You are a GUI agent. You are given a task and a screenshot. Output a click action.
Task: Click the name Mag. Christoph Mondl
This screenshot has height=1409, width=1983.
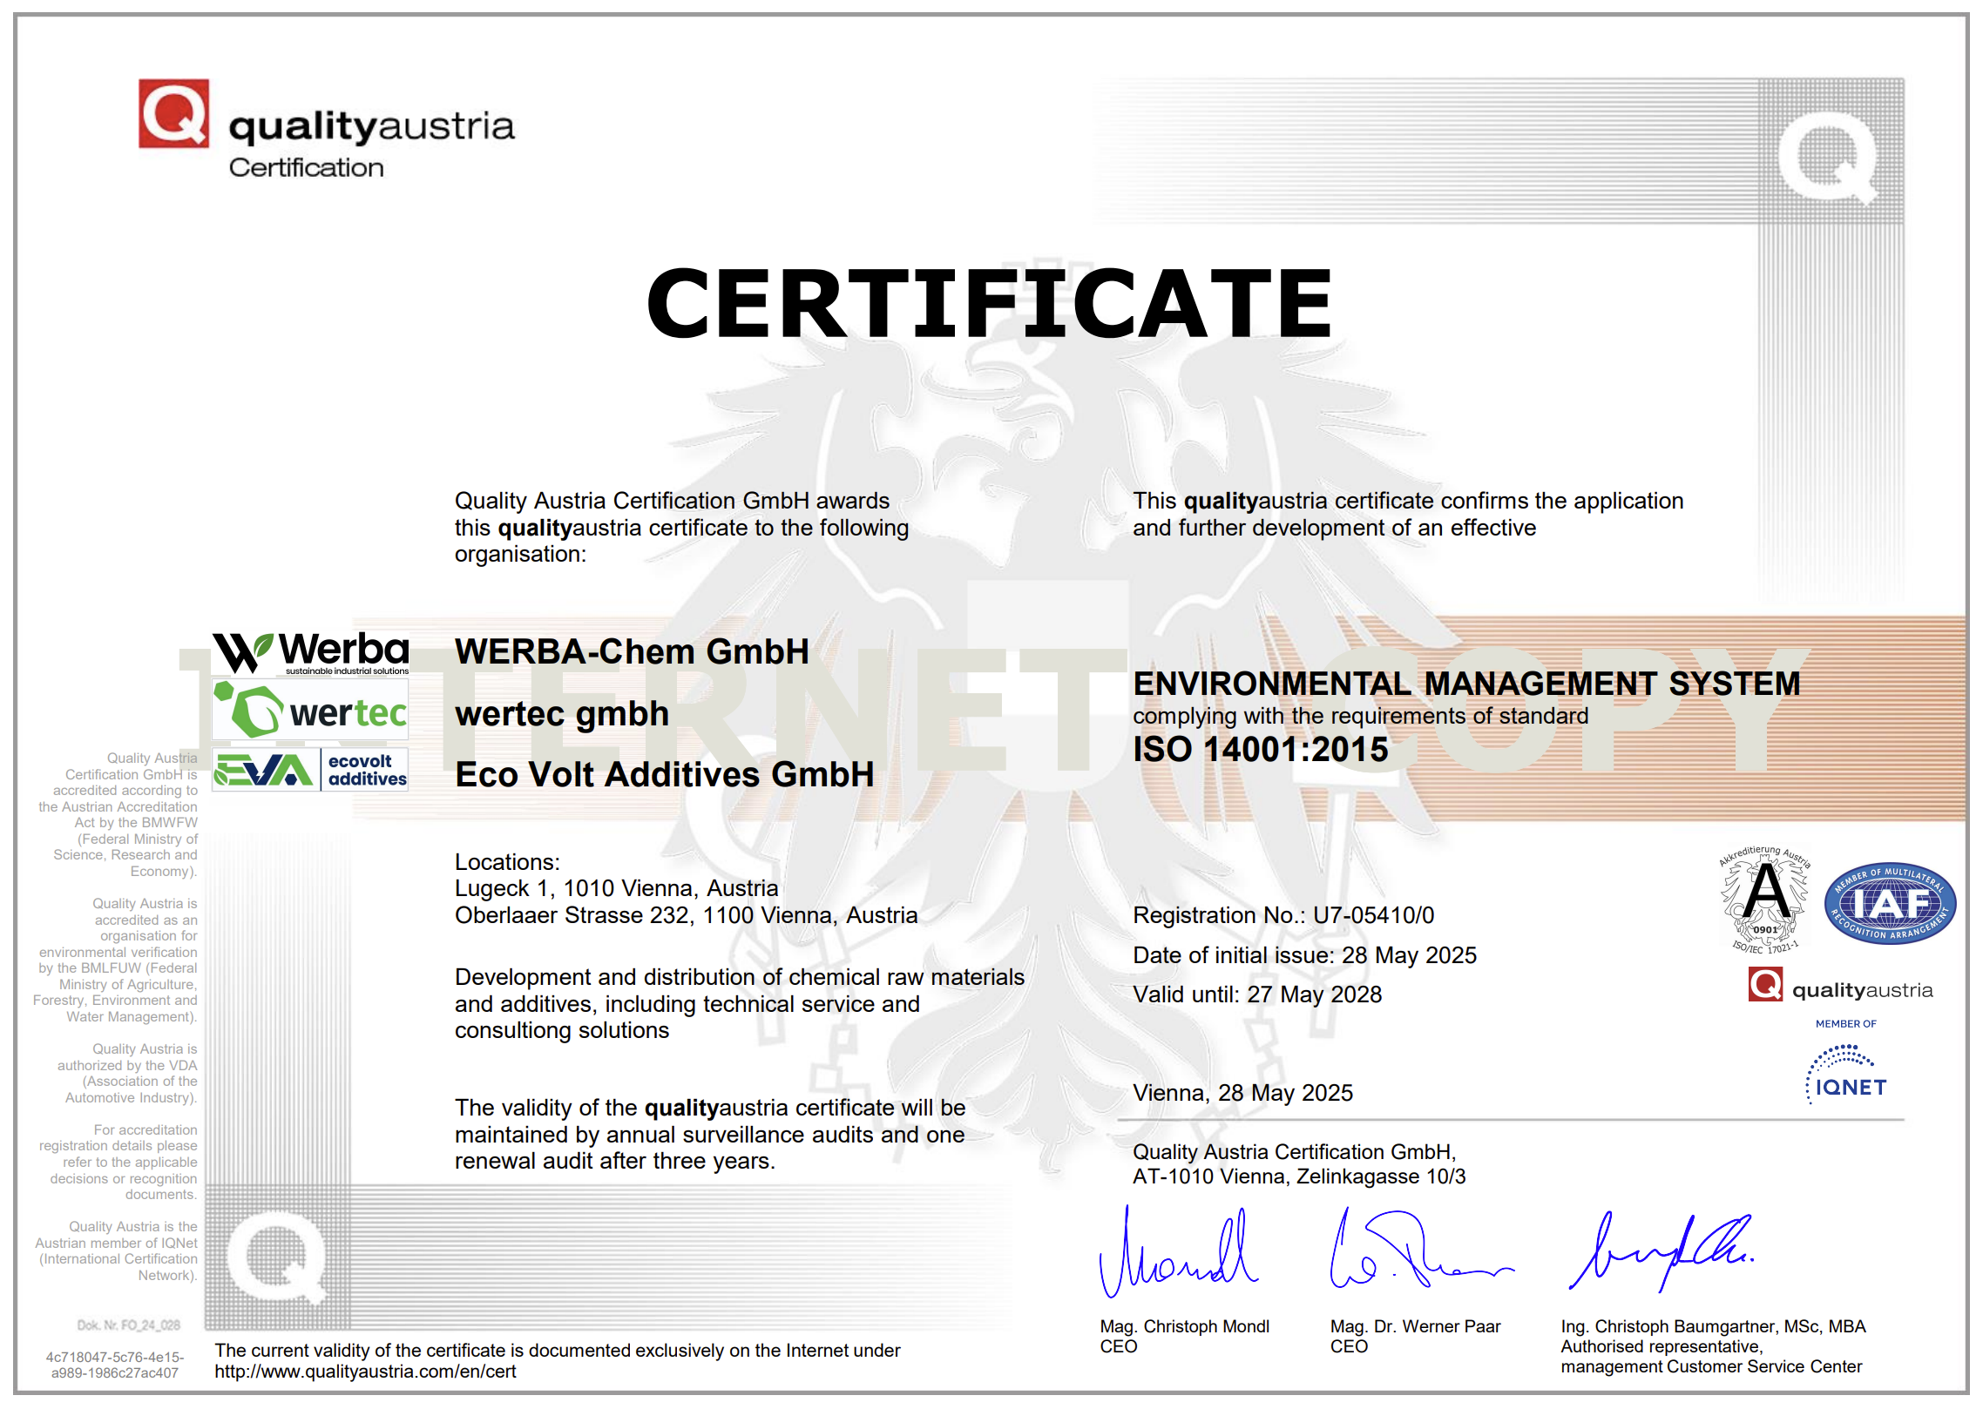coord(1184,1326)
